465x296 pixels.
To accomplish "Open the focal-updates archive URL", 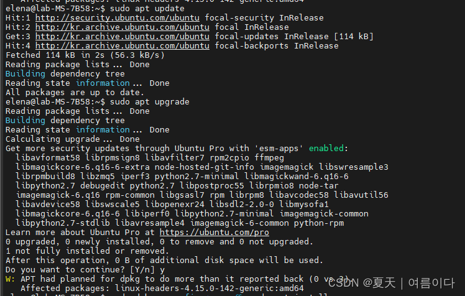I will pyautogui.click(x=122, y=37).
